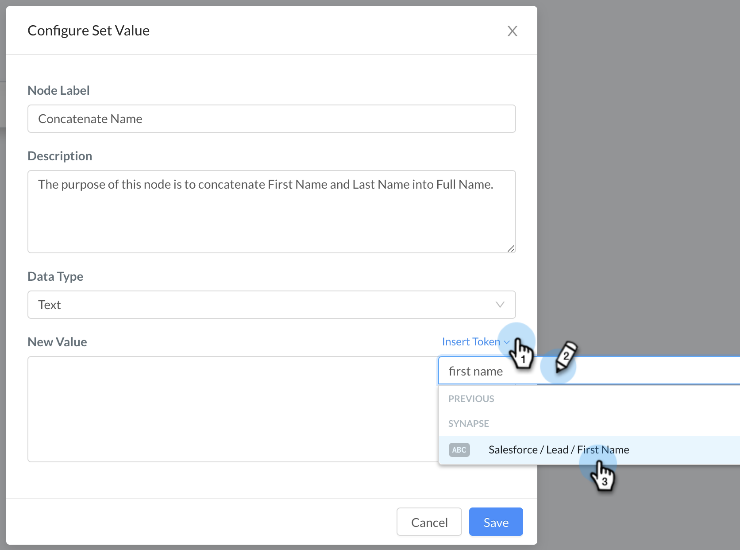The image size is (740, 550).
Task: Click the Description heading
Action: pyautogui.click(x=60, y=156)
